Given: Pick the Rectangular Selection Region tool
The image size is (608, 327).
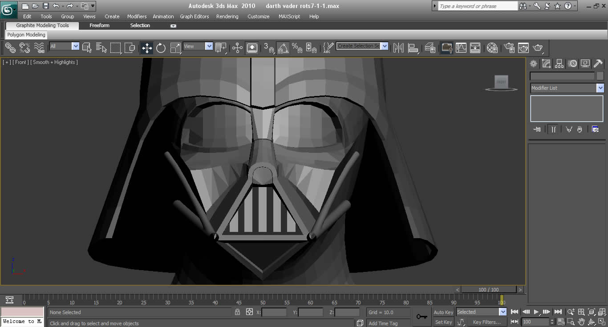Looking at the screenshot, I should click(116, 48).
